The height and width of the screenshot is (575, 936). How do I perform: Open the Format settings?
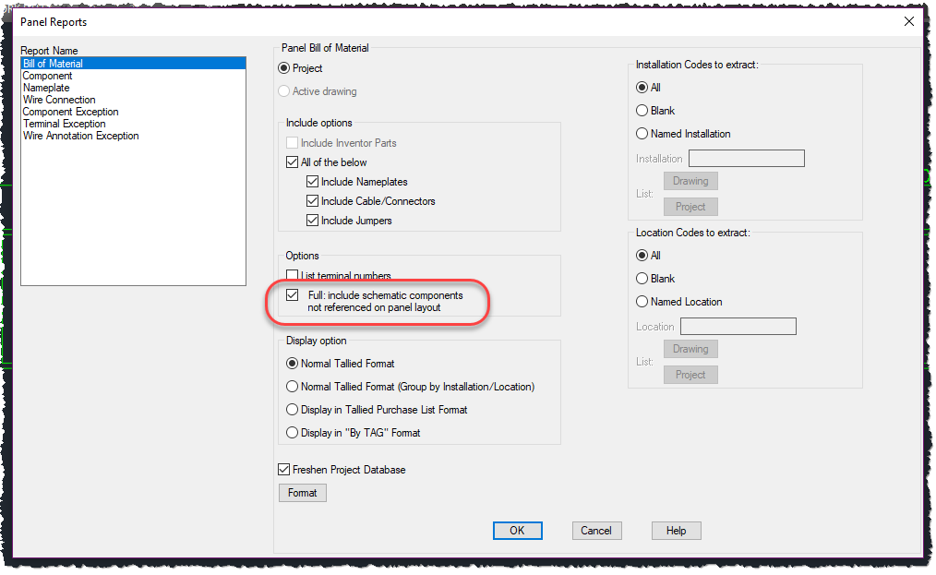[302, 492]
